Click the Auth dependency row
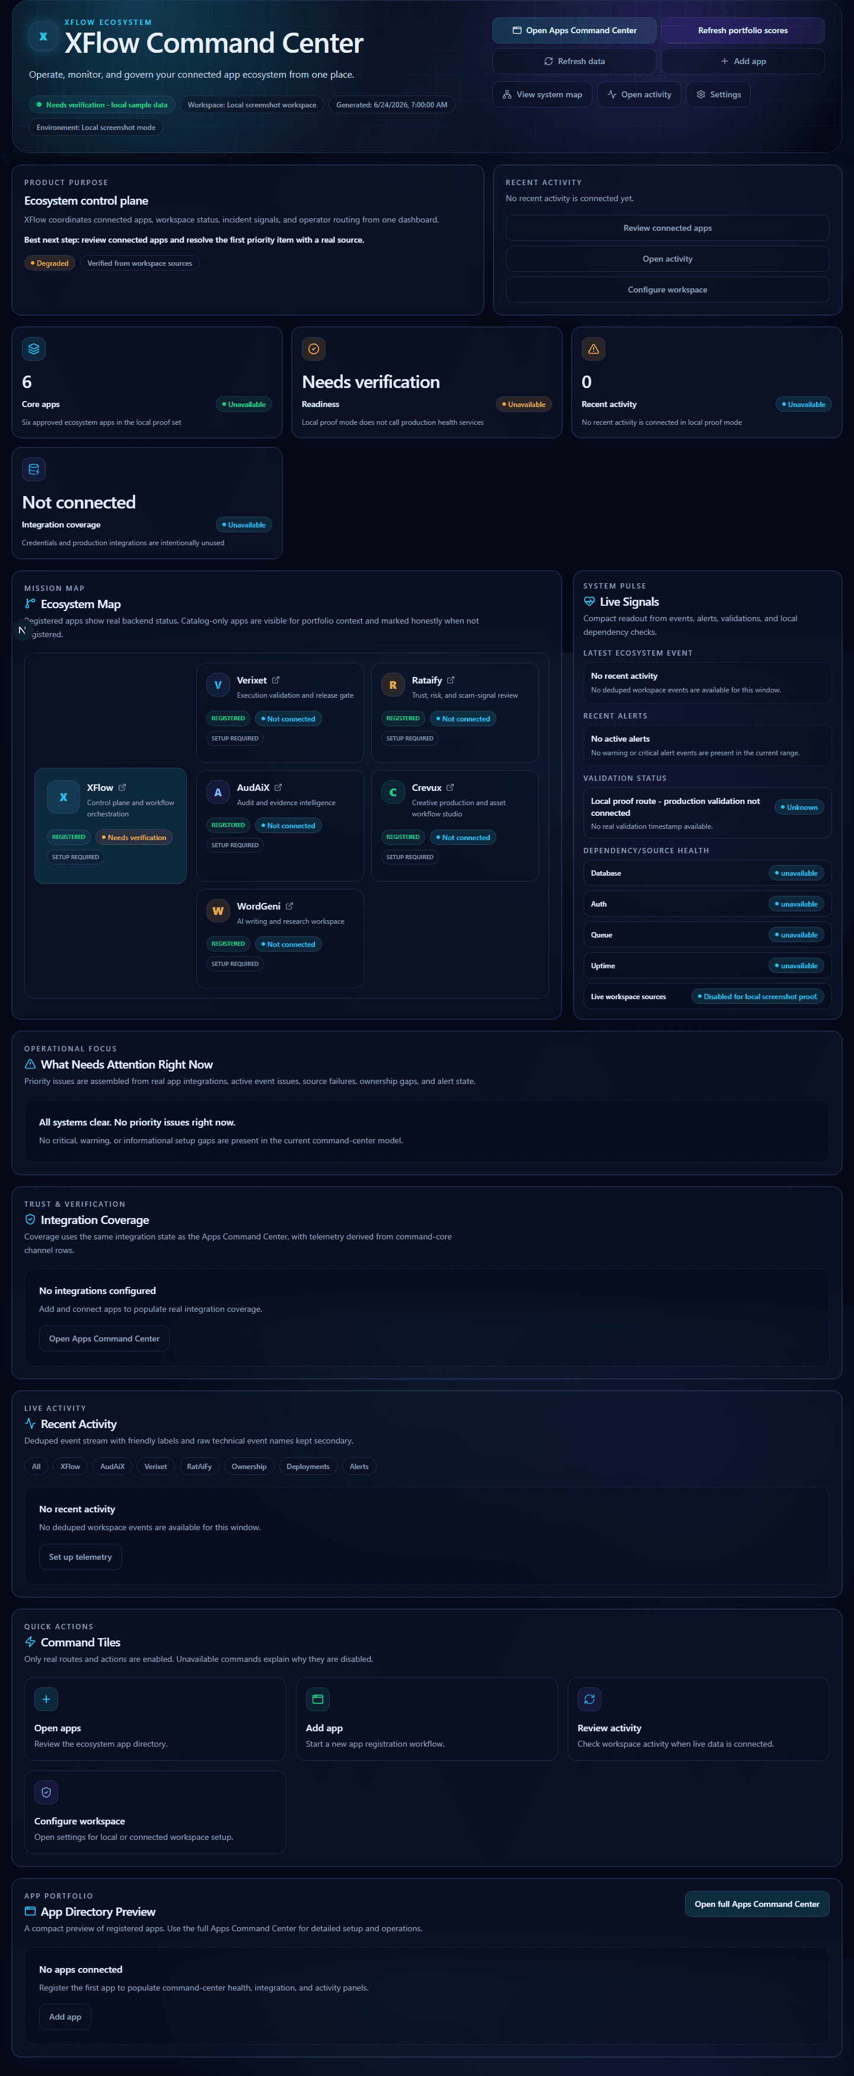 [708, 904]
